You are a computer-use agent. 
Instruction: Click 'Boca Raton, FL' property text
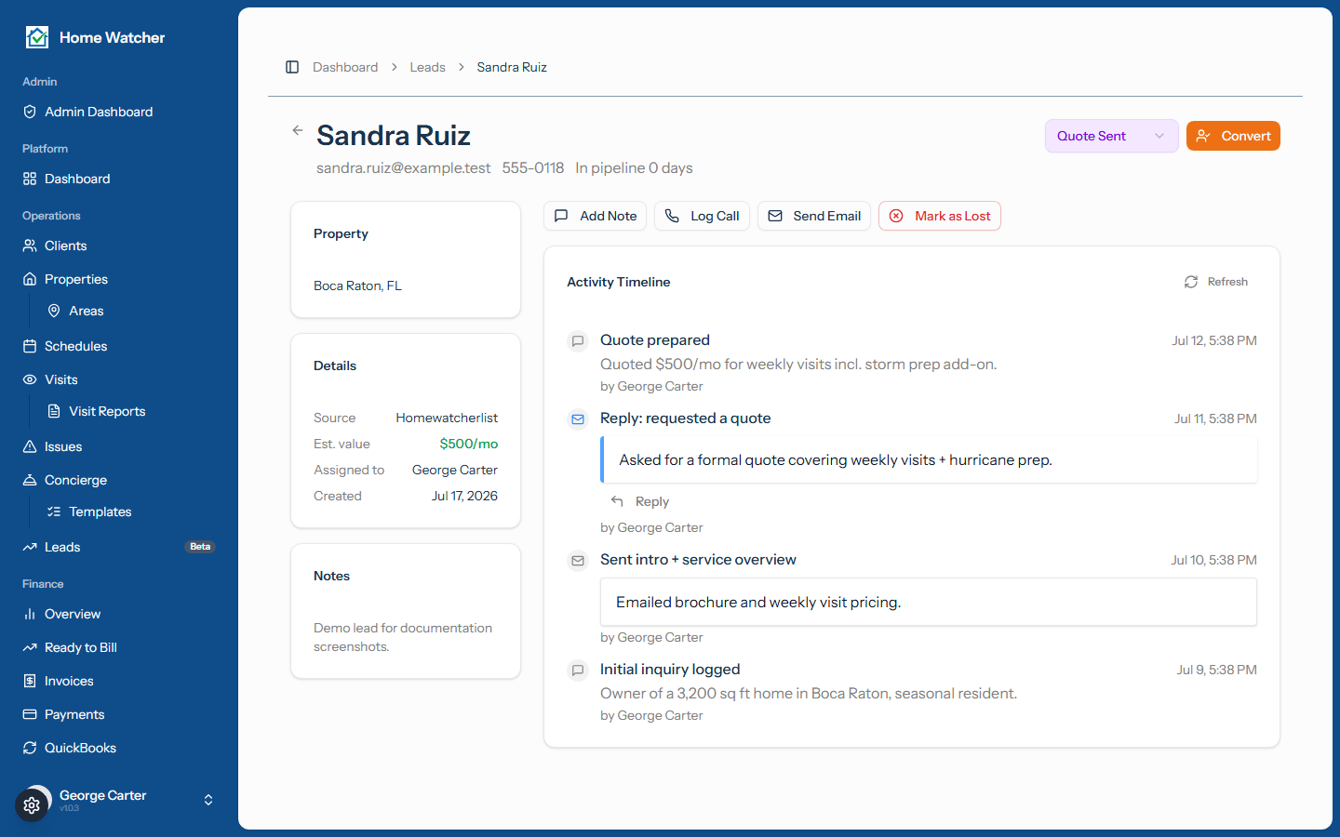pos(357,286)
